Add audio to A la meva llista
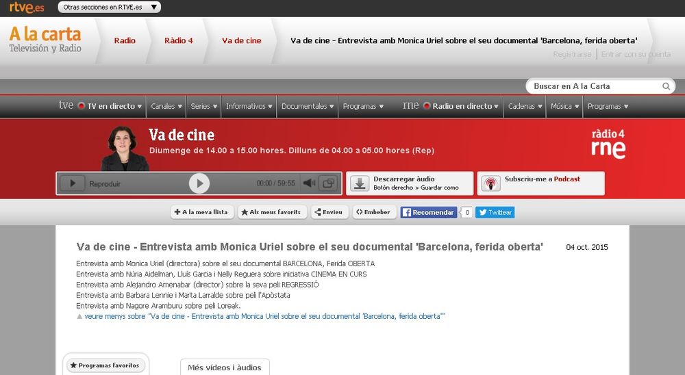This screenshot has height=375, width=685. (x=201, y=212)
